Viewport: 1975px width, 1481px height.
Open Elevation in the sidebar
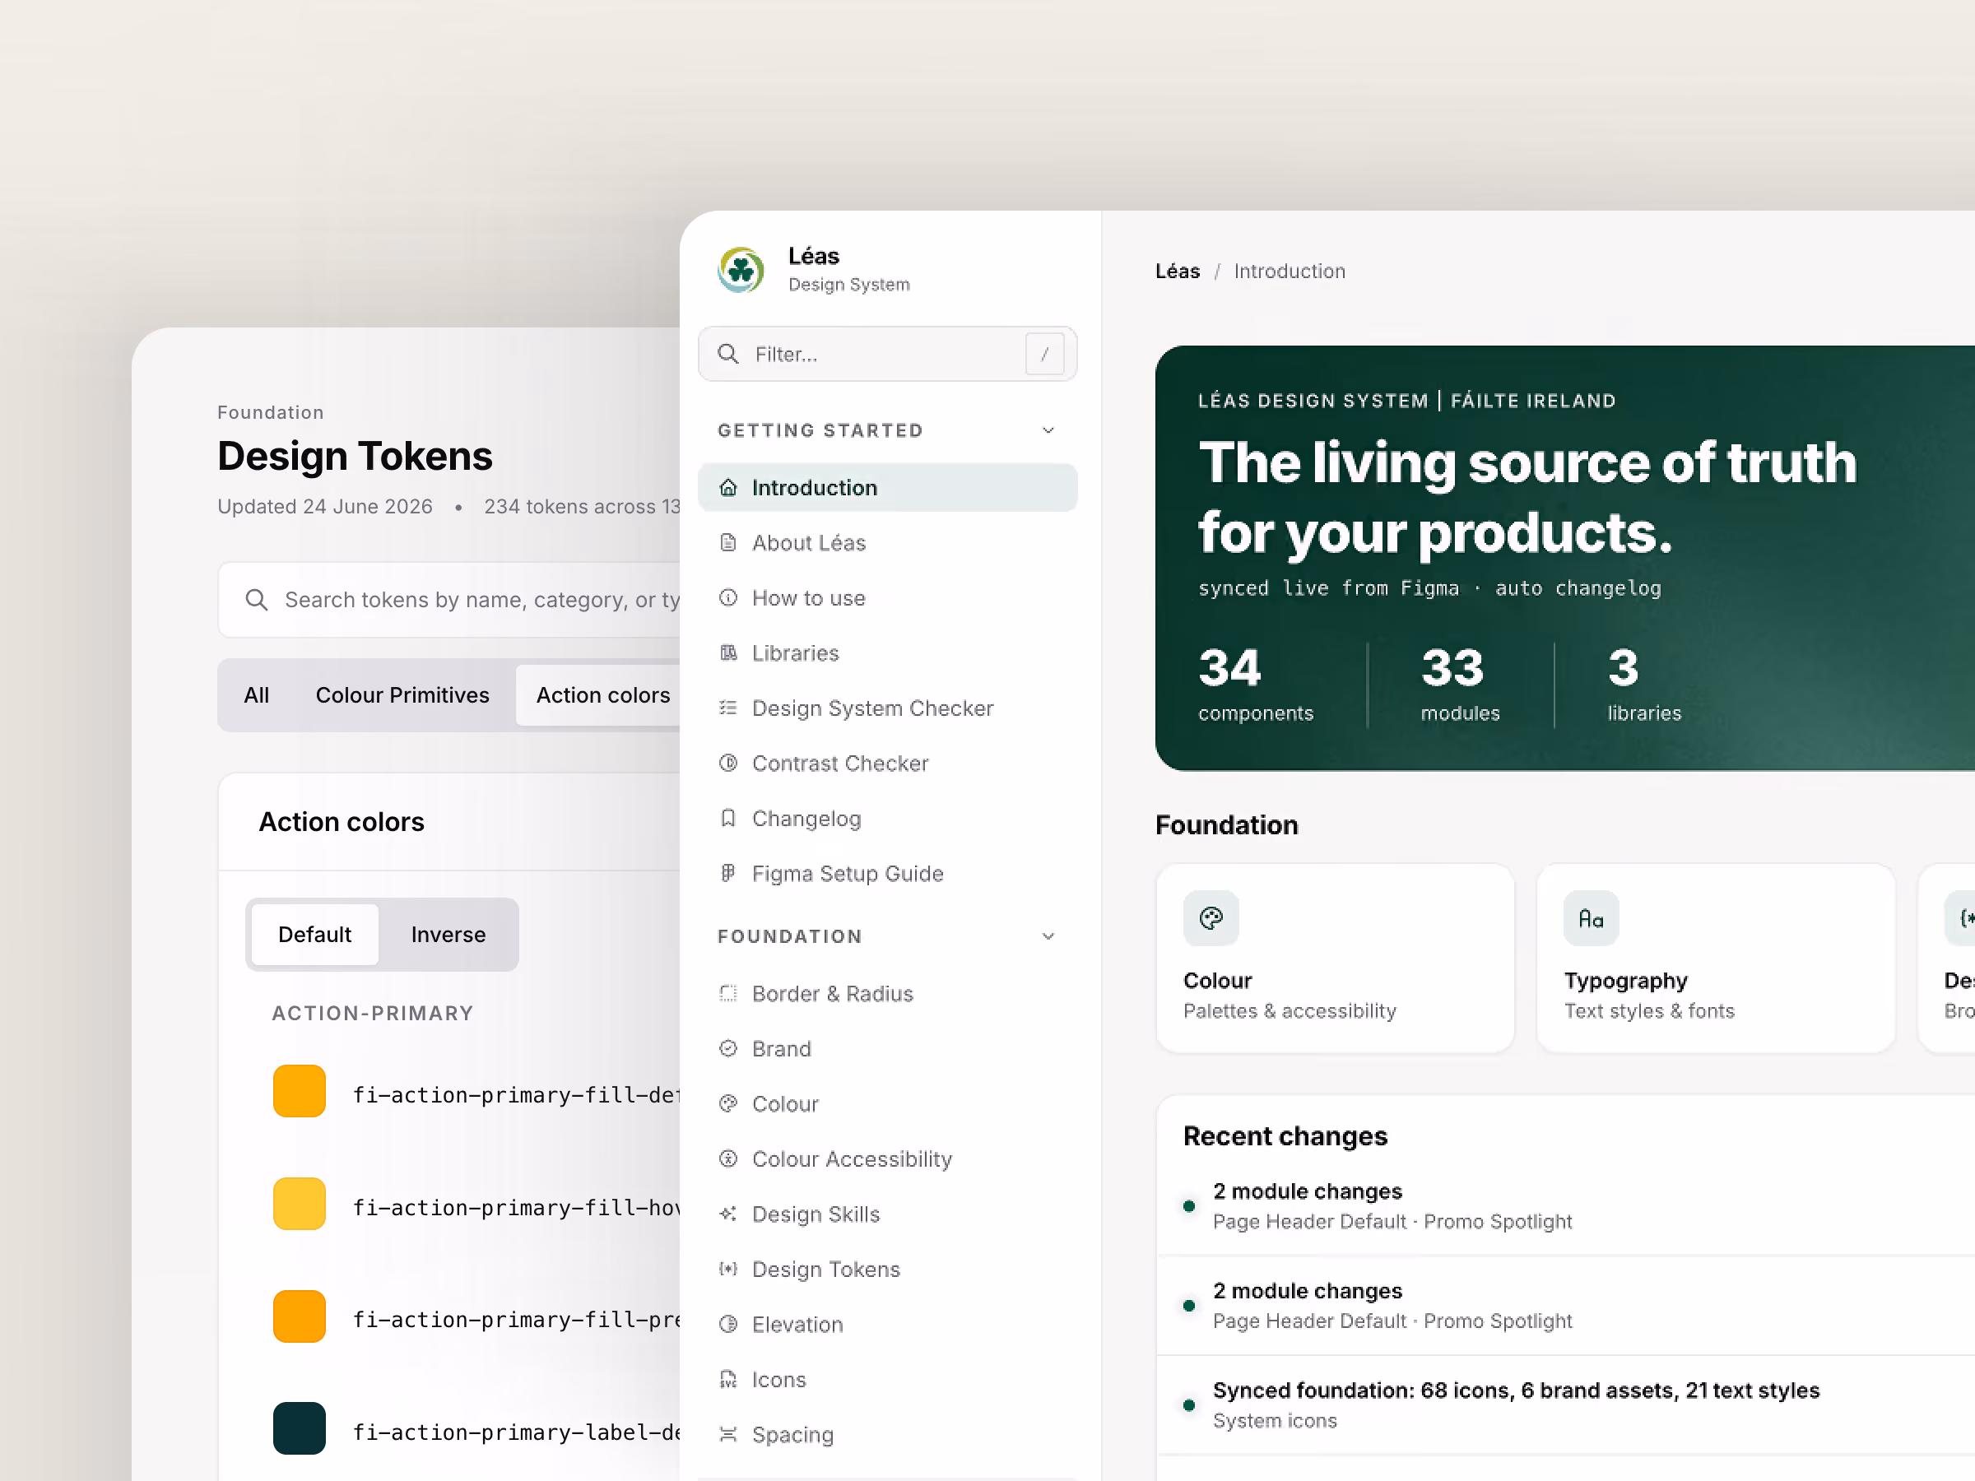tap(887, 1325)
